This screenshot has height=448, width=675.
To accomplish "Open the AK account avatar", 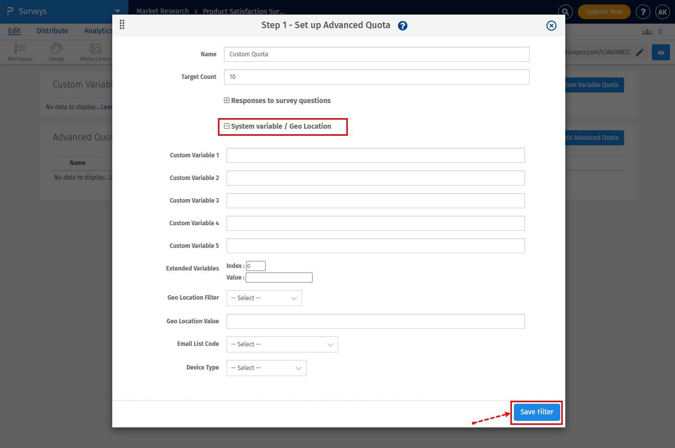I will 662,12.
